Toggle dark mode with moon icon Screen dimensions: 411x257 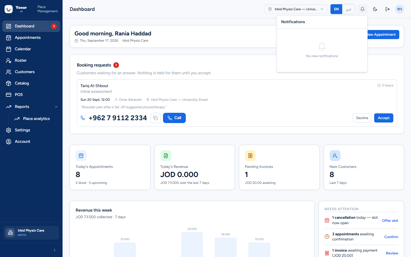click(375, 9)
